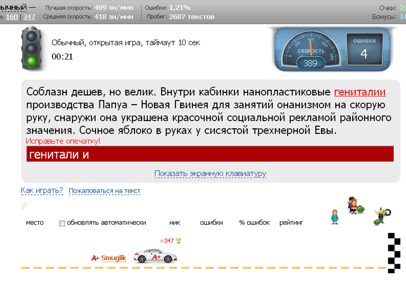Click 'Исправьте опечатку!' warning text

tap(63, 141)
